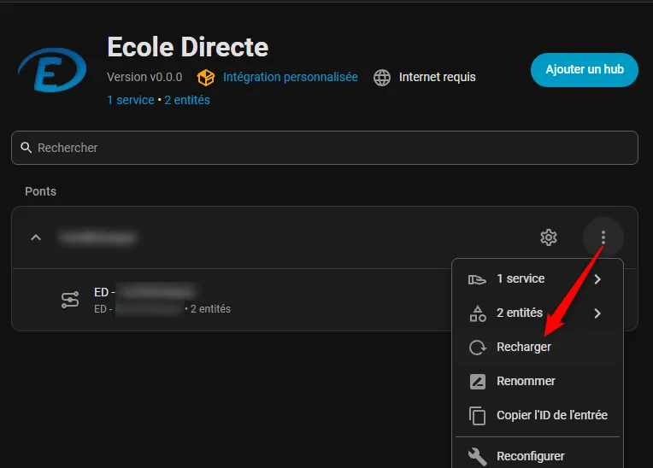
Task: Click the copy icon beside Copier l'ID
Action: click(x=477, y=416)
